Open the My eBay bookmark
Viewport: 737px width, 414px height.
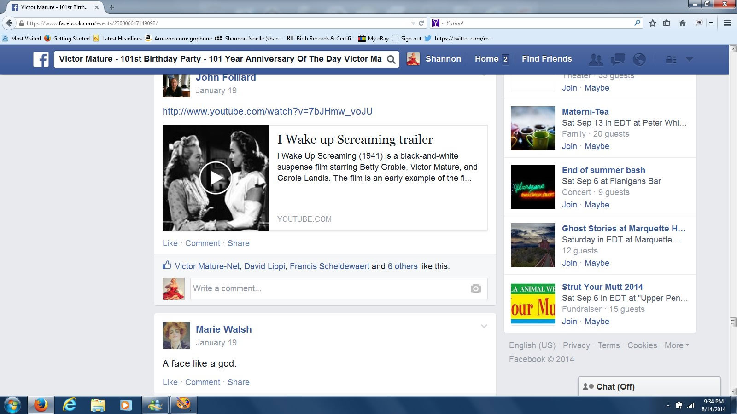[374, 39]
